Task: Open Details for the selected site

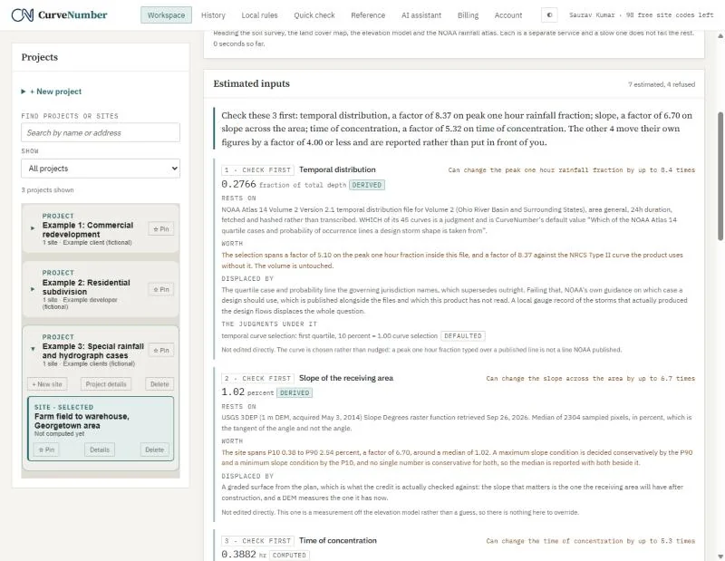Action: tap(100, 450)
